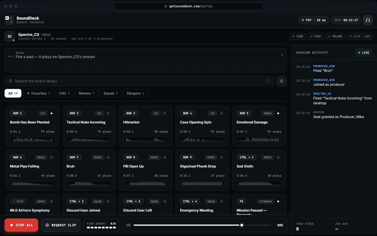
Task: Star the Sad Violin pad
Action: 278,158
